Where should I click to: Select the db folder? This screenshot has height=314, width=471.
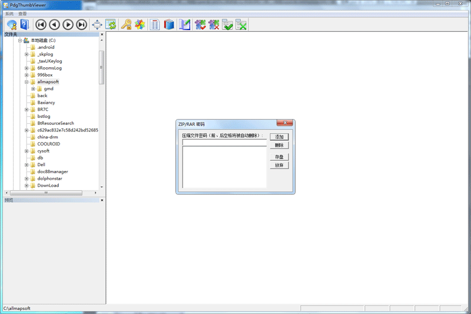click(x=40, y=158)
